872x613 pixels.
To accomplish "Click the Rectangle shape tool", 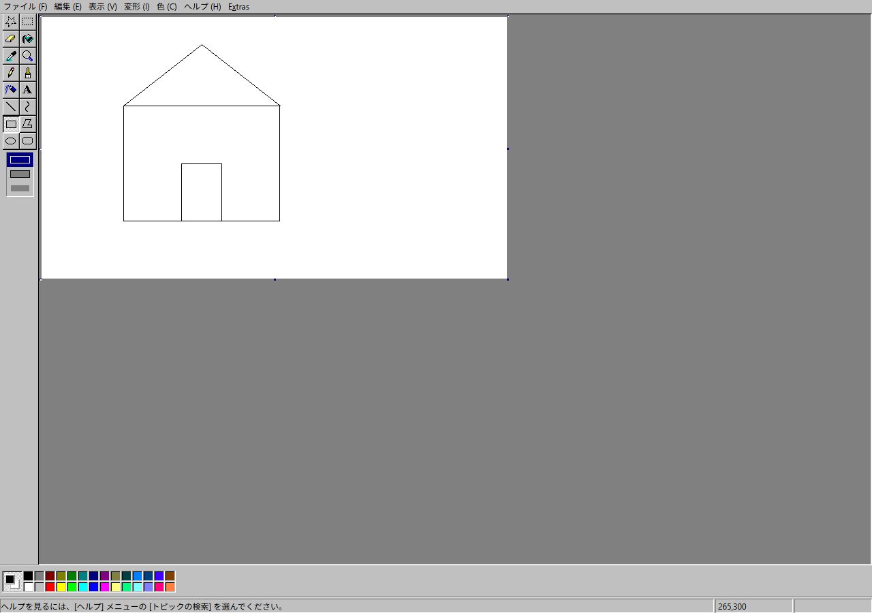I will pyautogui.click(x=11, y=124).
